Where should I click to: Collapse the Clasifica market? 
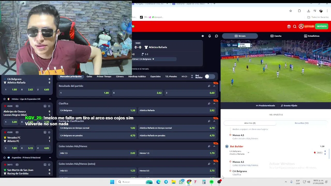[214, 104]
